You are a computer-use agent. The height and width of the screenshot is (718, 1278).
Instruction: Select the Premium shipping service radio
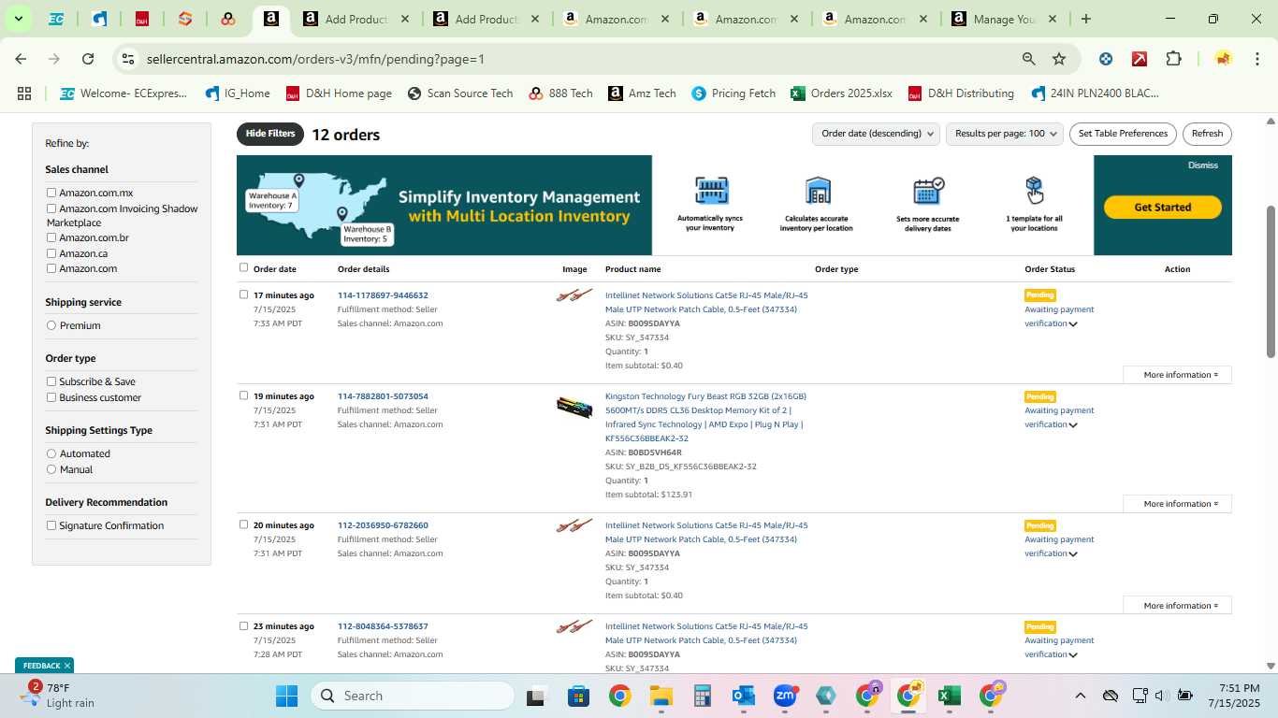point(51,325)
